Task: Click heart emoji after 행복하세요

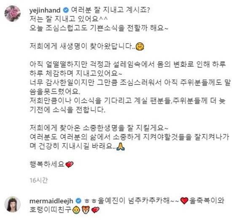Action: click(70, 164)
